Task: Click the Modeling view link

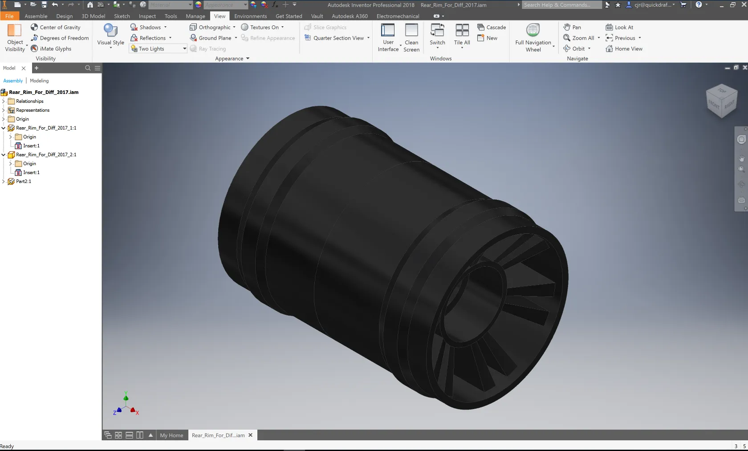Action: 39,81
